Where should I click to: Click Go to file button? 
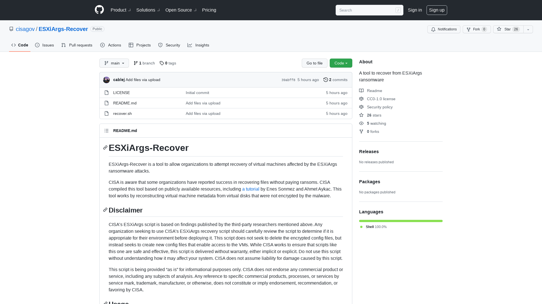(314, 63)
